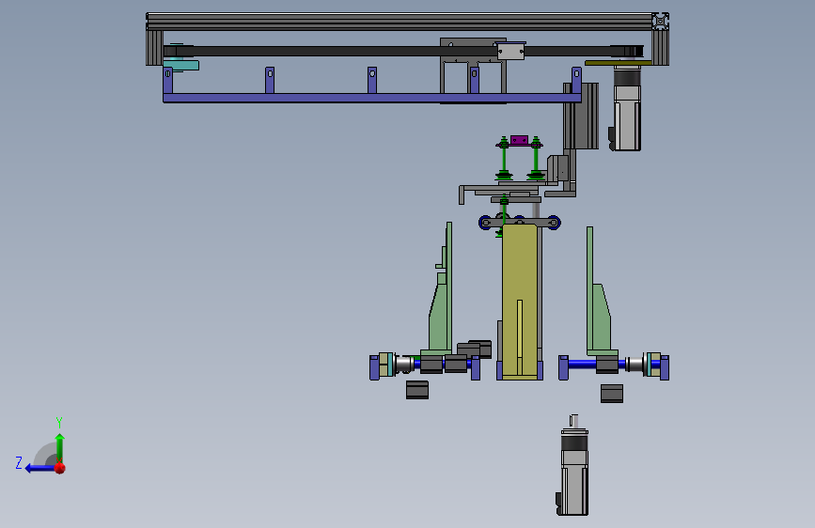Select the detached stepper motor below the assembly
Viewport: 815px width, 528px height.
coord(573,465)
